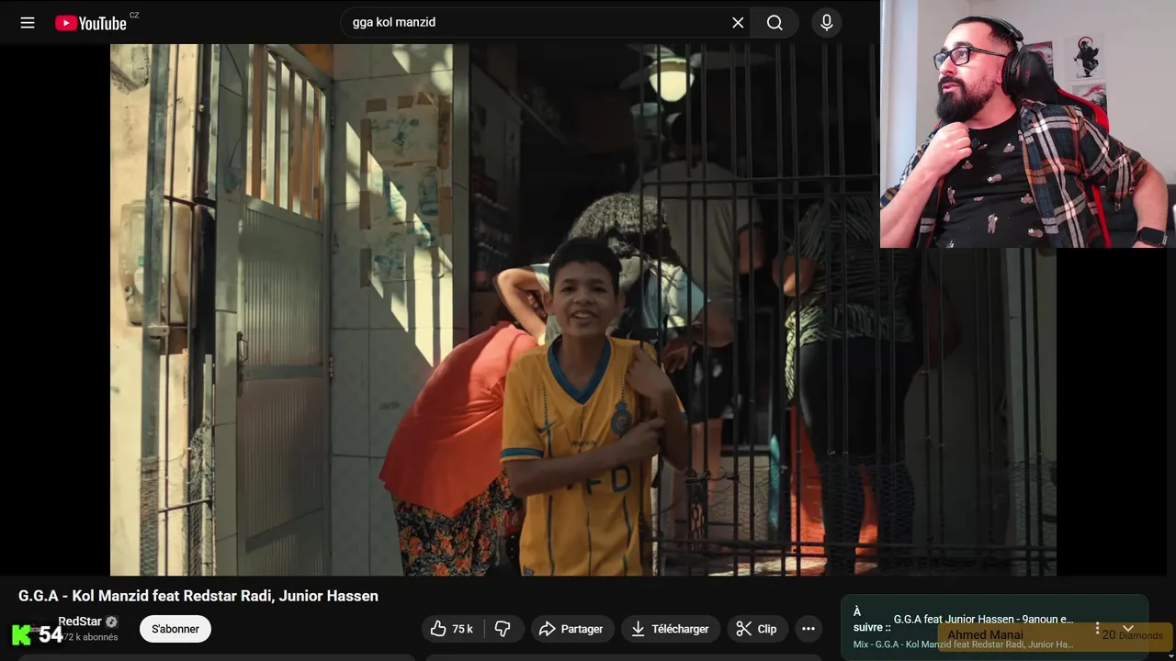Click the 'Mix - G.G.A - Kol Manzid' playlist title
The width and height of the screenshot is (1176, 661).
[963, 644]
